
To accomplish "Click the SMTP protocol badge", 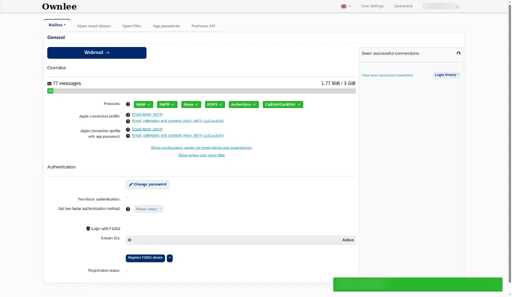I will pyautogui.click(x=167, y=104).
